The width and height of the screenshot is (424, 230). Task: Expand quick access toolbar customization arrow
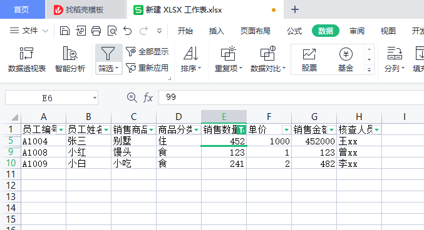click(x=159, y=31)
